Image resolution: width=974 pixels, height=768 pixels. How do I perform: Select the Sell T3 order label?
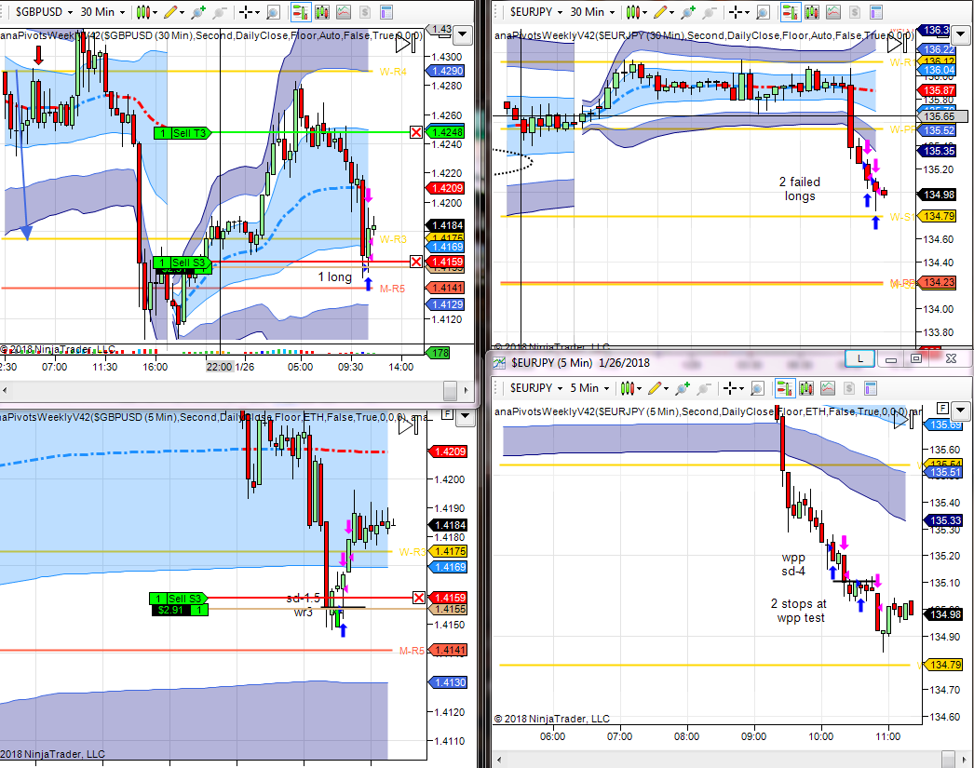pyautogui.click(x=183, y=133)
